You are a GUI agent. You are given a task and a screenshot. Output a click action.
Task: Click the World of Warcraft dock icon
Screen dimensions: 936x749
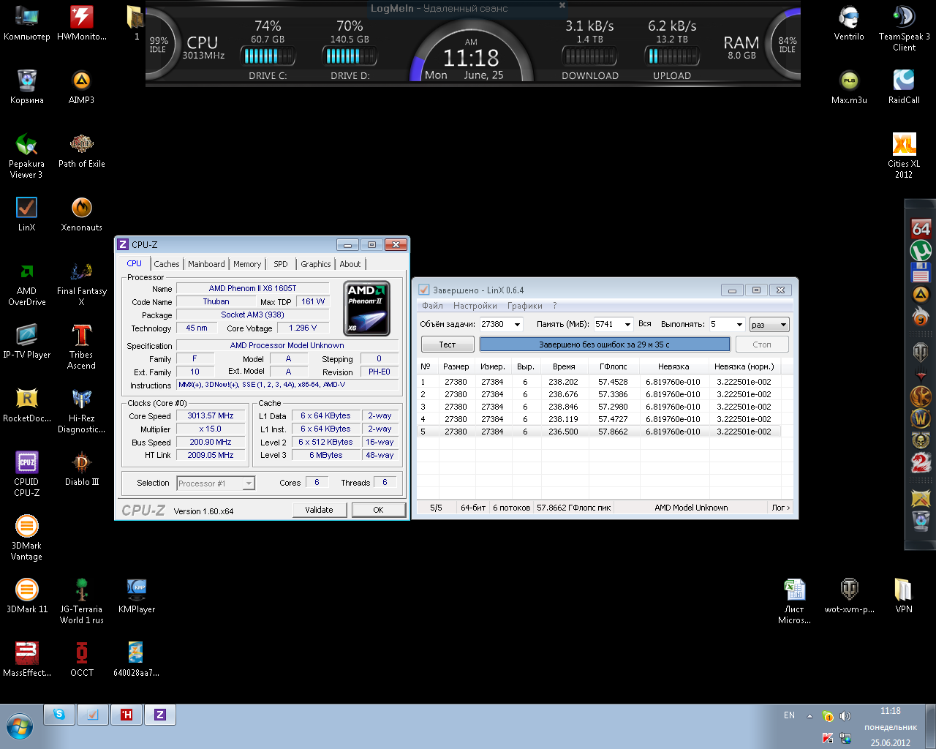point(921,418)
